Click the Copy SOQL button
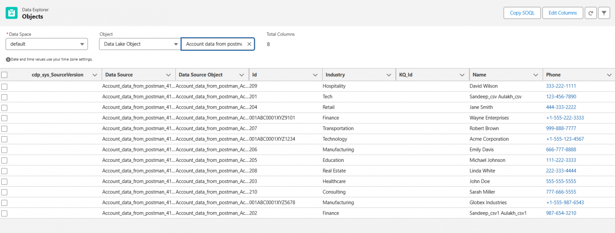The width and height of the screenshot is (615, 233). point(522,13)
